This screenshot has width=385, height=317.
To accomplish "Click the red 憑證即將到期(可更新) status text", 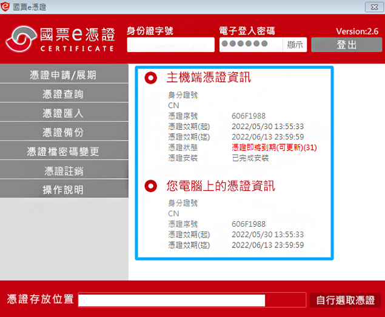I will (274, 147).
